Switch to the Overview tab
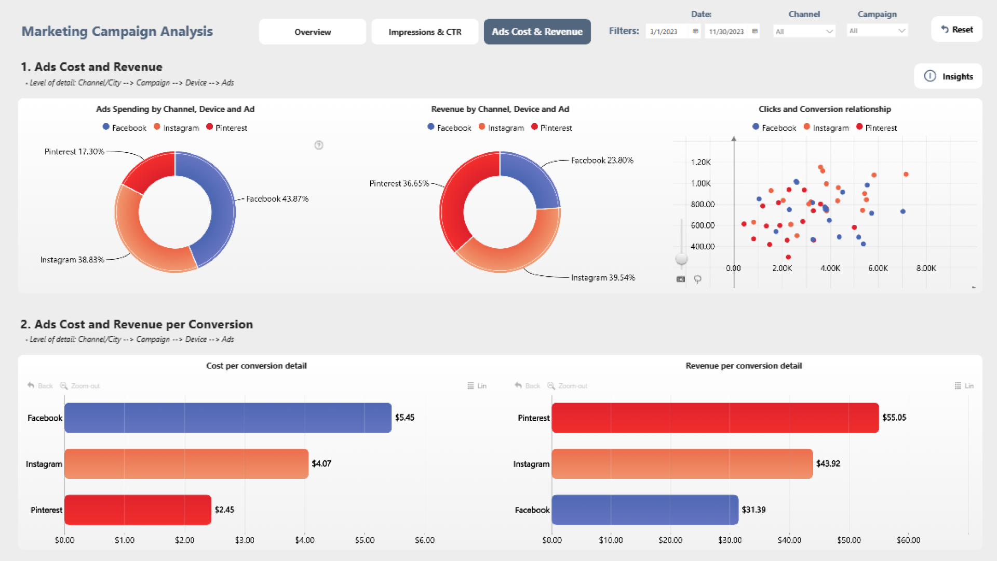This screenshot has height=561, width=997. pyautogui.click(x=313, y=32)
